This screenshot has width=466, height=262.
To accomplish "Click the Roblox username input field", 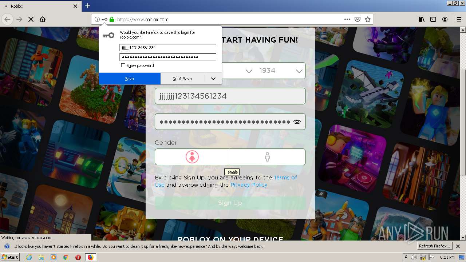I will point(230,96).
